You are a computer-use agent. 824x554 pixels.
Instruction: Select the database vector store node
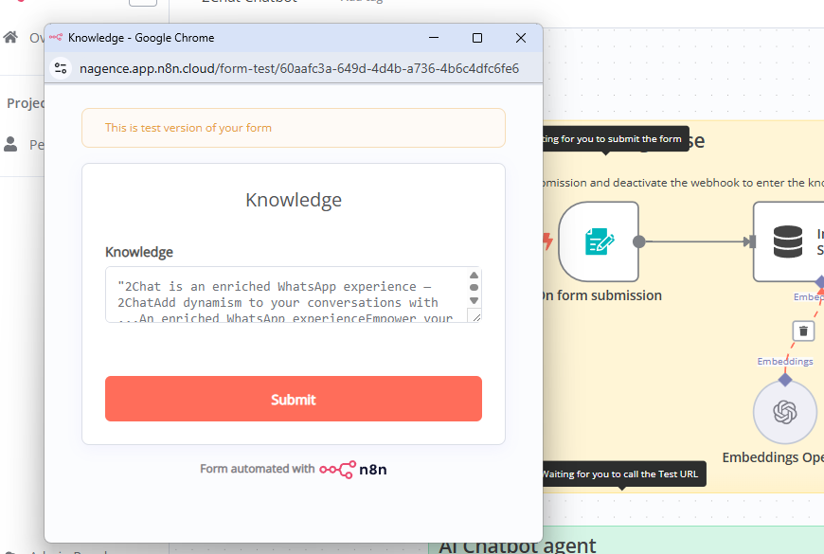(787, 241)
